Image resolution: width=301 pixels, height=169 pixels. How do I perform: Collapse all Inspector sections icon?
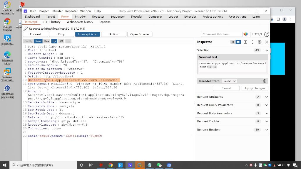click(252, 42)
